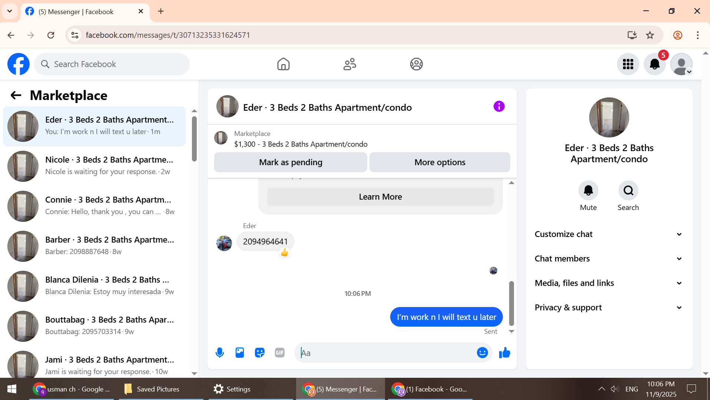Expand the Customize chat section
710x400 pixels.
609,234
